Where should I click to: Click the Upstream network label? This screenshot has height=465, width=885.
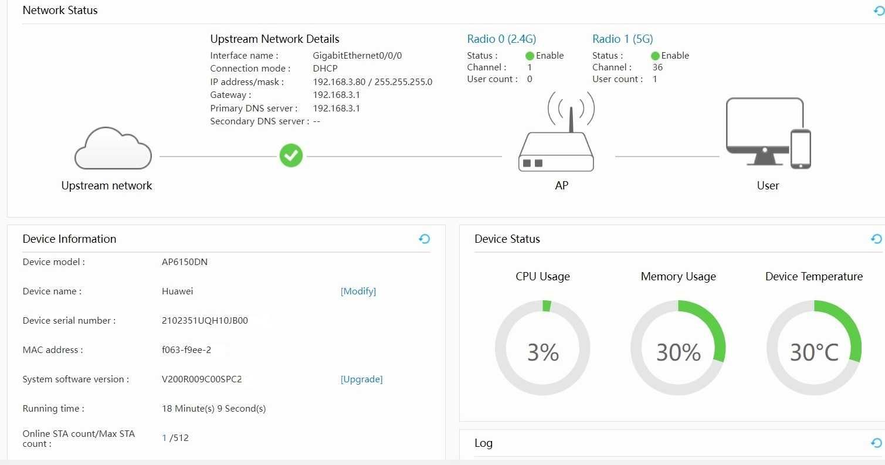(x=107, y=185)
